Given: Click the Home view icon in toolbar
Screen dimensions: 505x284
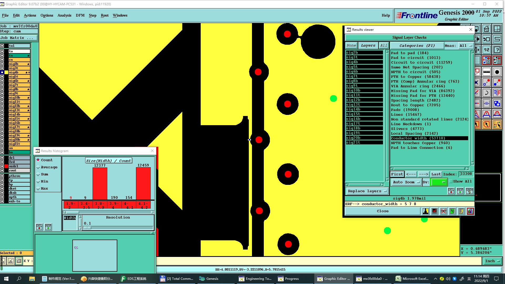Looking at the screenshot, I should click(x=487, y=29).
